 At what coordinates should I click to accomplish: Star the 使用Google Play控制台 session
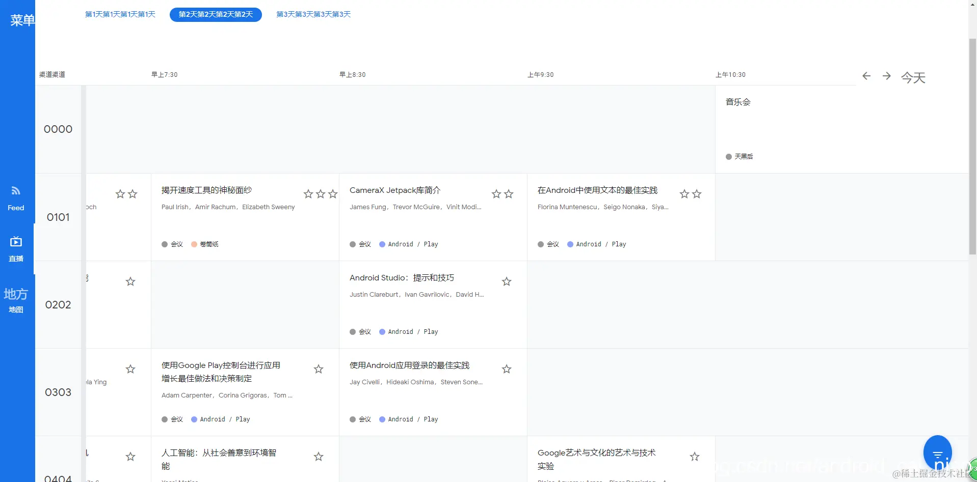pyautogui.click(x=318, y=369)
